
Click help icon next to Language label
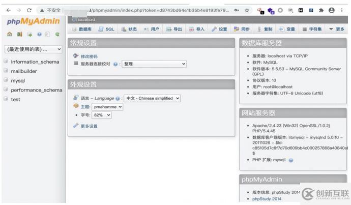[x=118, y=99]
